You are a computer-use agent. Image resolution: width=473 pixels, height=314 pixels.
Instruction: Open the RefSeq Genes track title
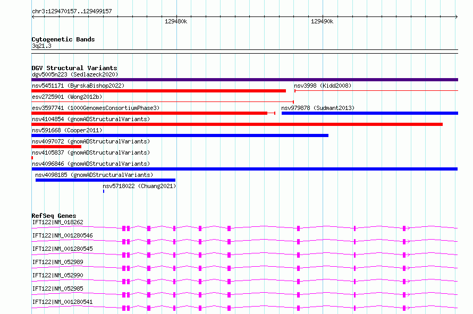(x=54, y=216)
